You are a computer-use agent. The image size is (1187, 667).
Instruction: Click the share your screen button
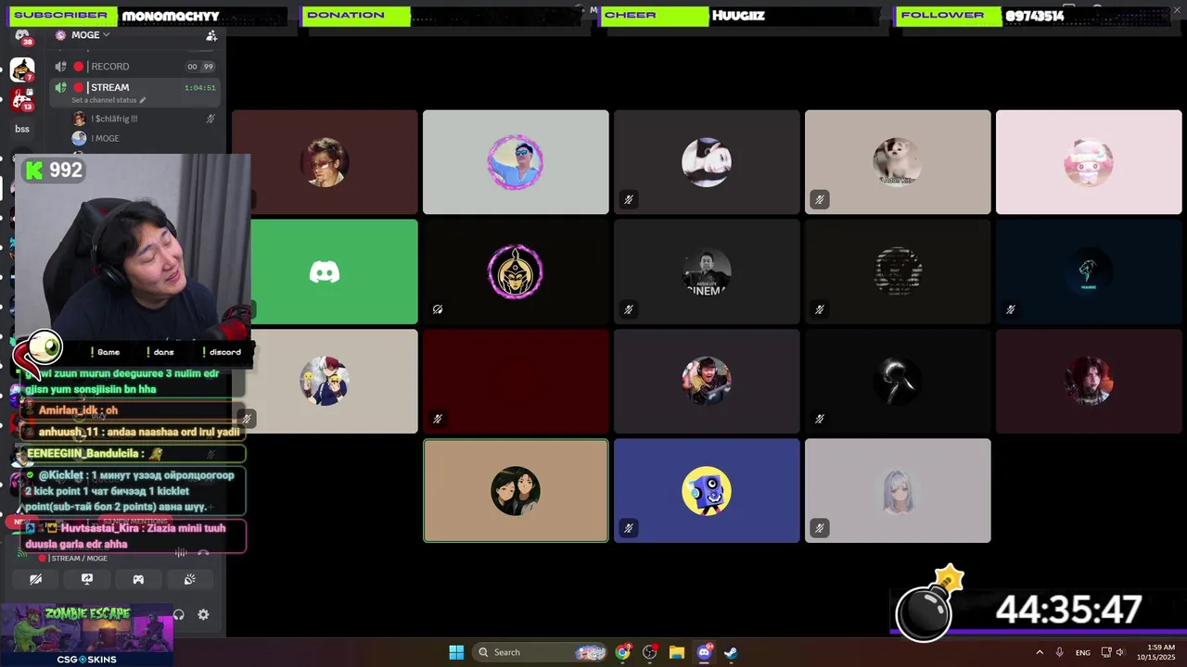pyautogui.click(x=87, y=579)
